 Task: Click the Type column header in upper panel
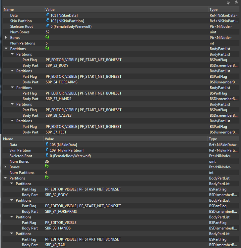click(x=224, y=10)
